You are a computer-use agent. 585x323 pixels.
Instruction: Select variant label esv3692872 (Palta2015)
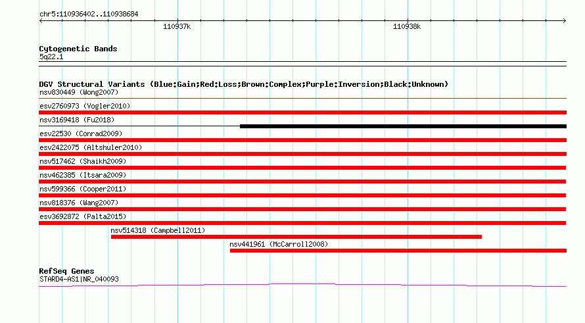83,216
